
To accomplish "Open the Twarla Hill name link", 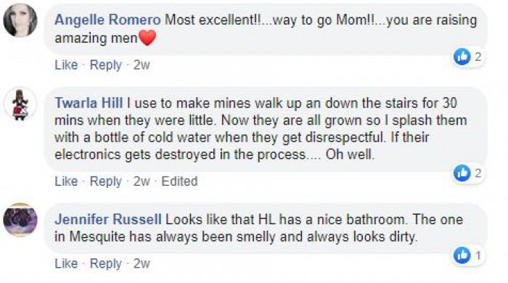I will [89, 103].
